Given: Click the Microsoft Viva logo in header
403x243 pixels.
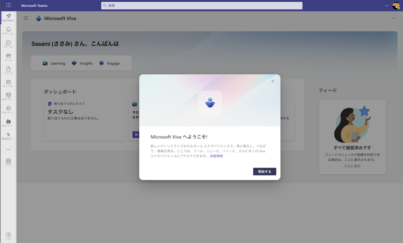Looking at the screenshot, I should pos(39,18).
